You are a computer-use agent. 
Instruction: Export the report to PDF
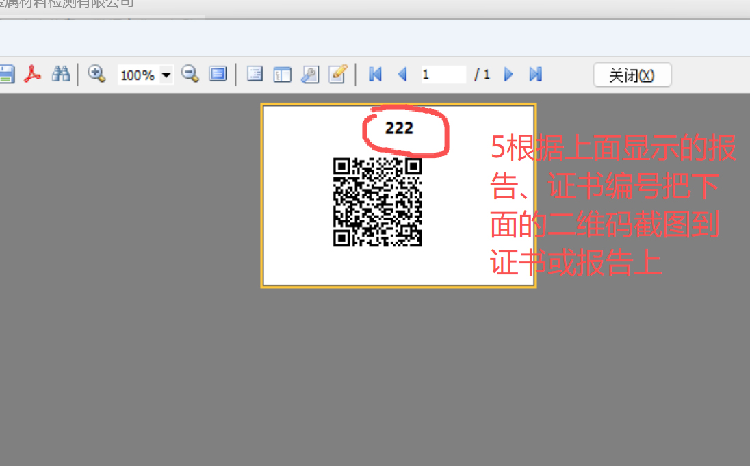(x=33, y=74)
